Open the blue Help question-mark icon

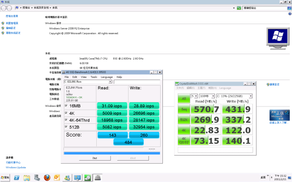(x=290, y=14)
